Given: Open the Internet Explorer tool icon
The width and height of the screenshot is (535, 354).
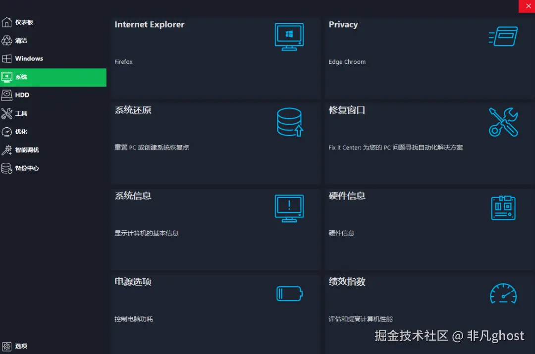Looking at the screenshot, I should point(289,36).
